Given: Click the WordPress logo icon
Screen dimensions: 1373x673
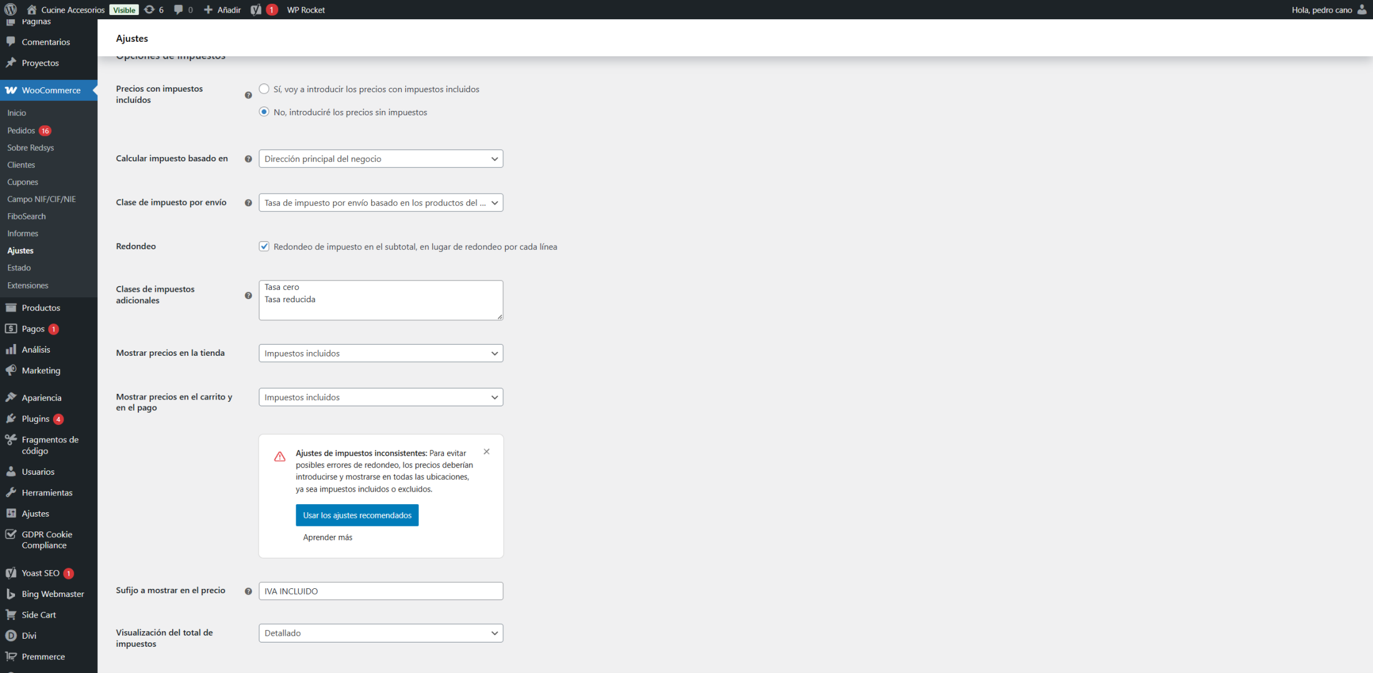Looking at the screenshot, I should (x=11, y=9).
